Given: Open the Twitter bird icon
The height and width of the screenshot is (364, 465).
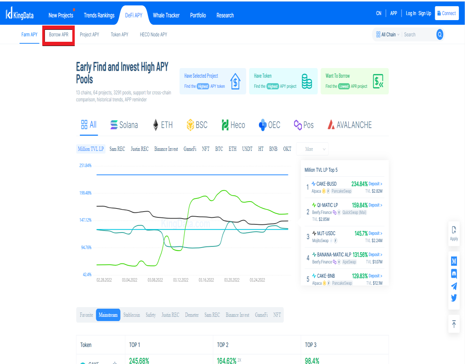Looking at the screenshot, I should coord(454,298).
